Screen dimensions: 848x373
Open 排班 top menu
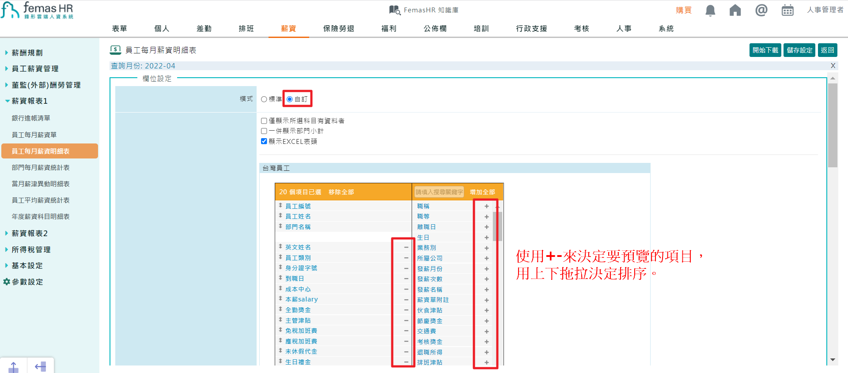tap(246, 29)
